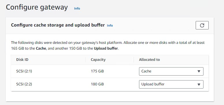Viewport: 224px width, 105px height.
Task: Click the SCSI (2:1) disk ID cell
Action: click(x=24, y=71)
